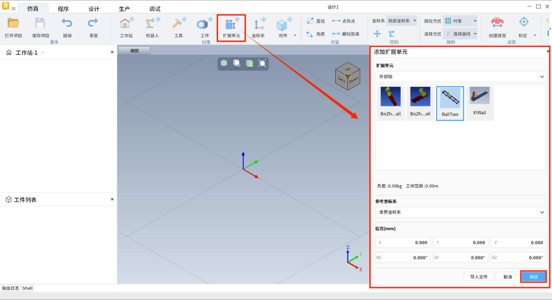Screen dimensions: 552x300
Task: Select the 直径 diameter measurement tool
Action: [316, 21]
